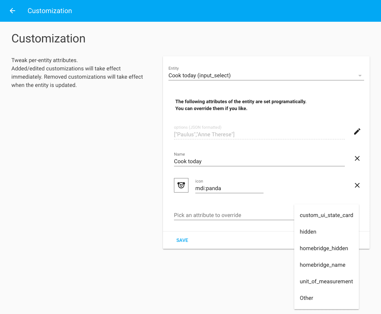Screen dimensions: 381x314
Task: Select custom_ui_state_card from the list
Action: click(x=326, y=215)
